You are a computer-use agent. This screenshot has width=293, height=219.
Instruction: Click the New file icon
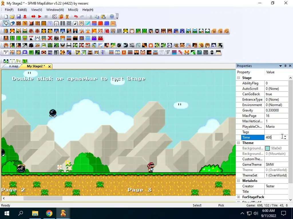click(6, 17)
